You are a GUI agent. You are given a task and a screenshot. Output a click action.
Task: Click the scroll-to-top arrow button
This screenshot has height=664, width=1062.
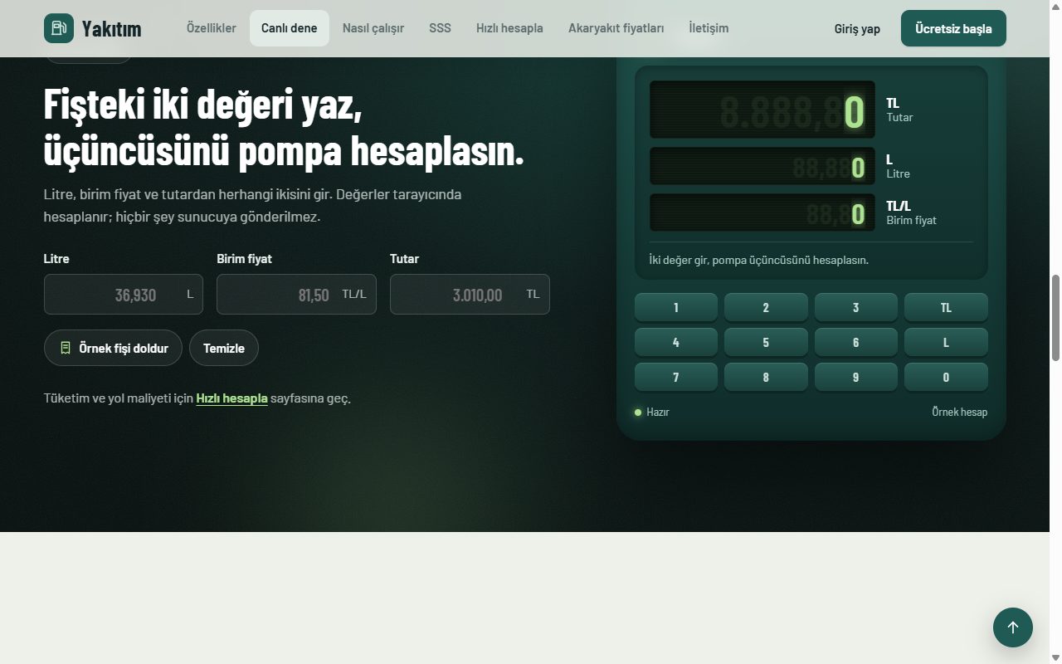click(1013, 627)
